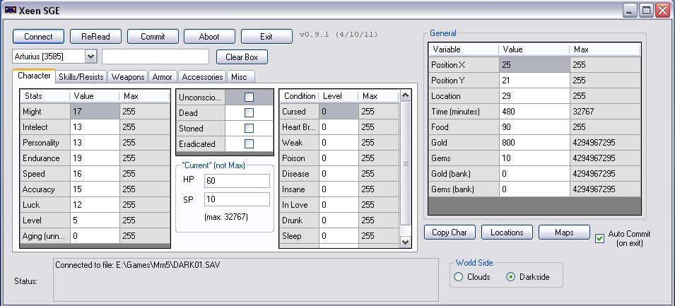Select the Sleep level cell
The height and width of the screenshot is (306, 675).
pyautogui.click(x=339, y=235)
